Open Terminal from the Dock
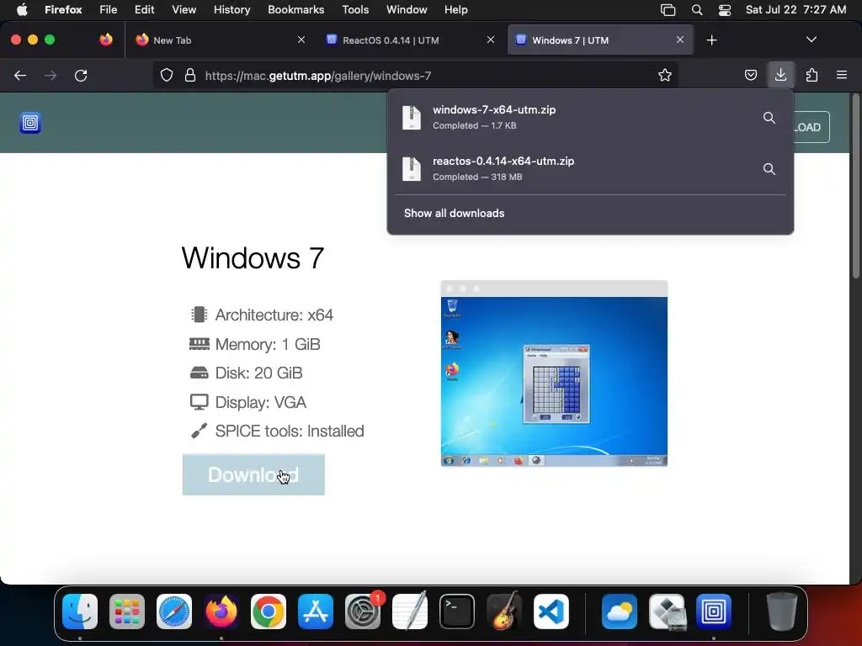 (457, 612)
